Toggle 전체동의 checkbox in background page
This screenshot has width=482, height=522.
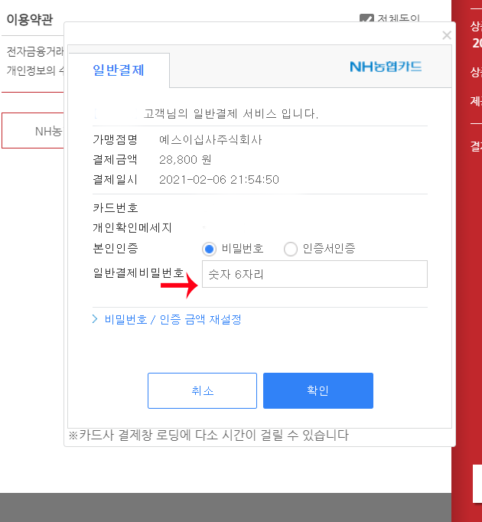[366, 18]
